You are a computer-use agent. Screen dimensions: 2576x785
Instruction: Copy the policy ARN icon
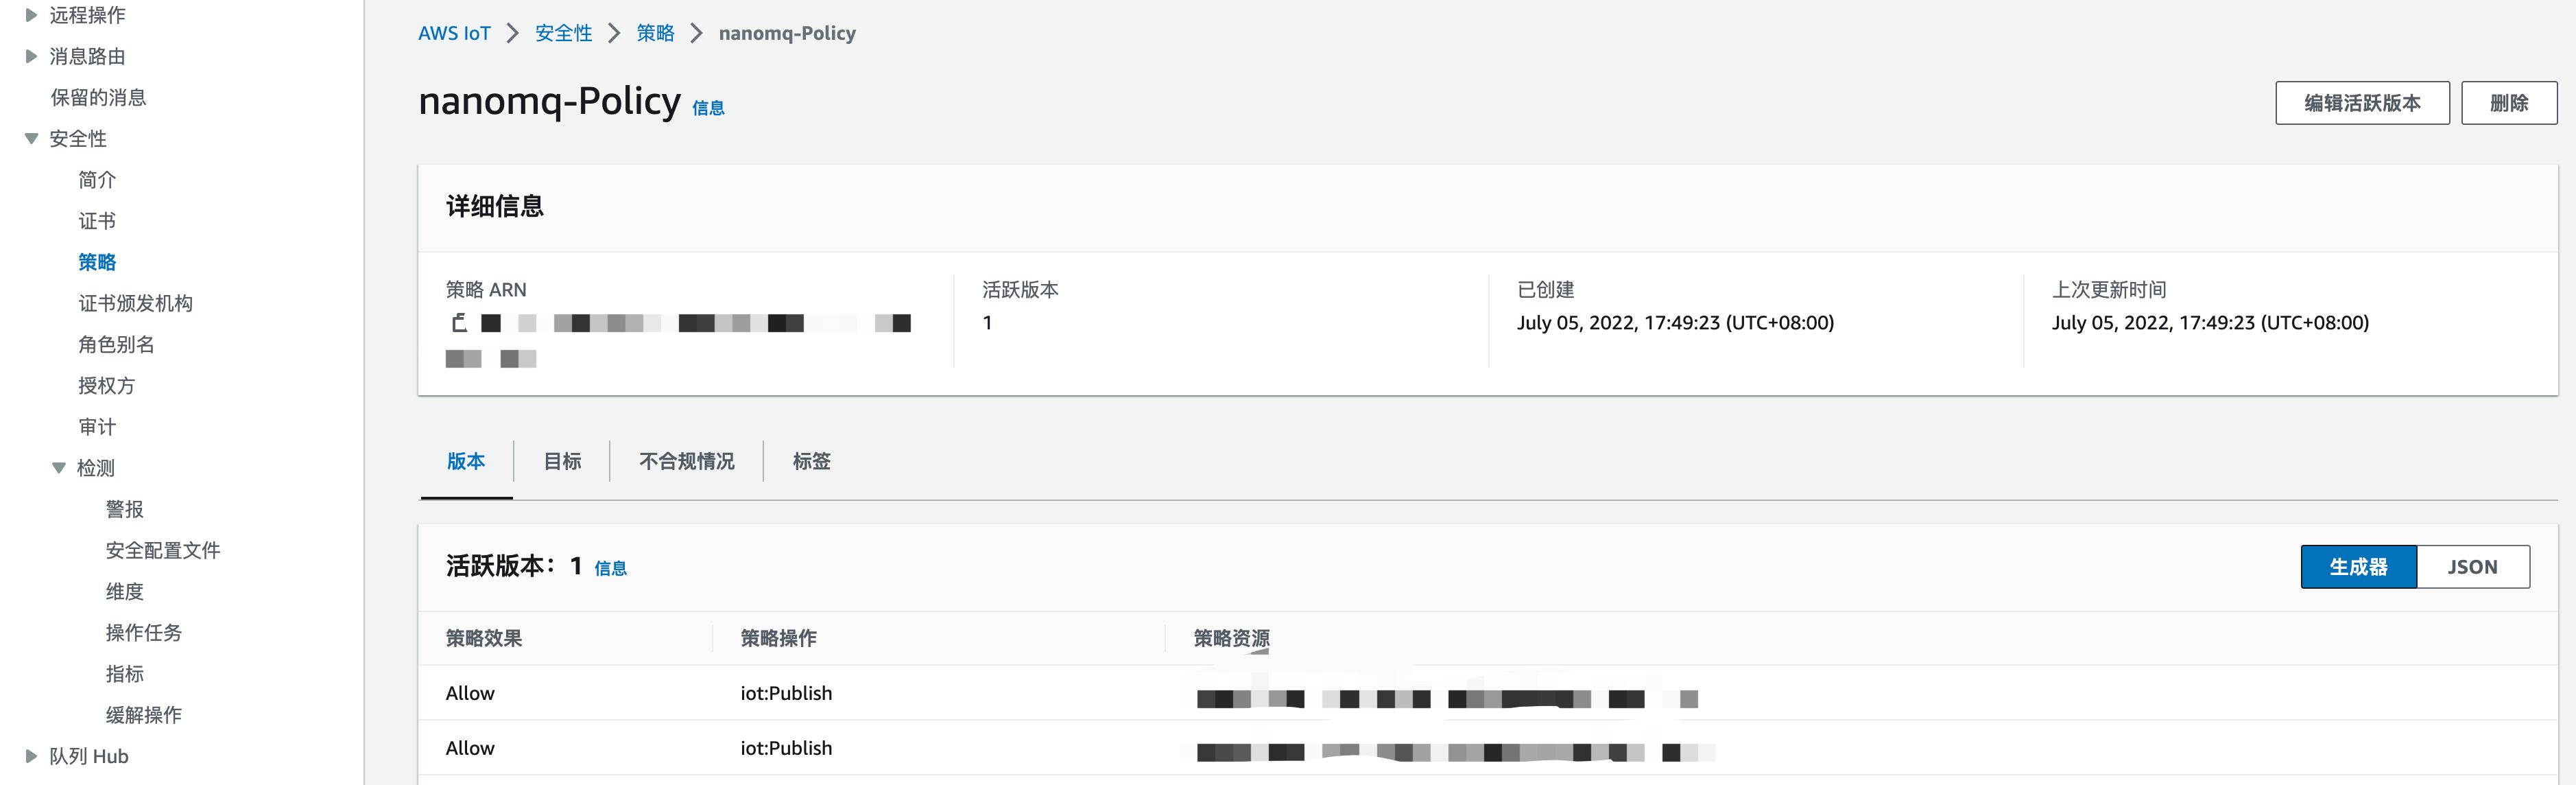(x=459, y=322)
